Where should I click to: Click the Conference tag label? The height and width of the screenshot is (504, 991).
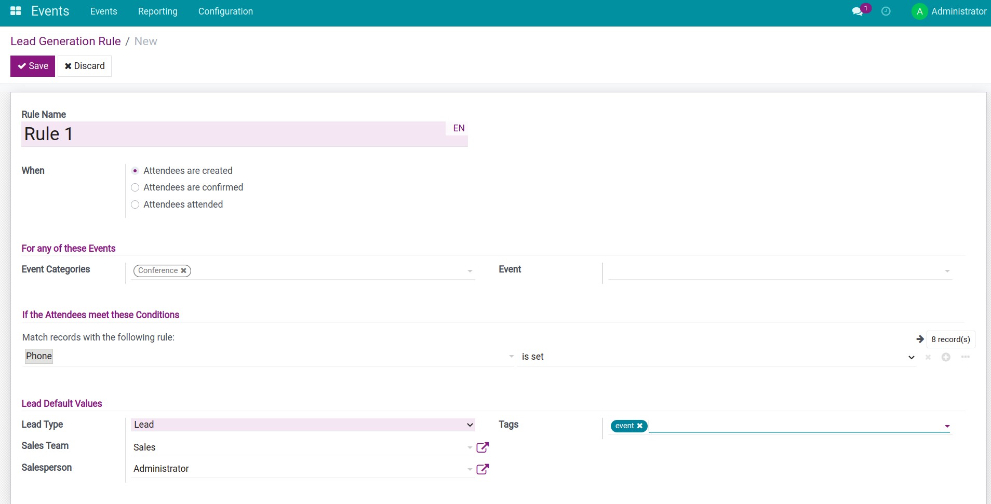coord(158,270)
